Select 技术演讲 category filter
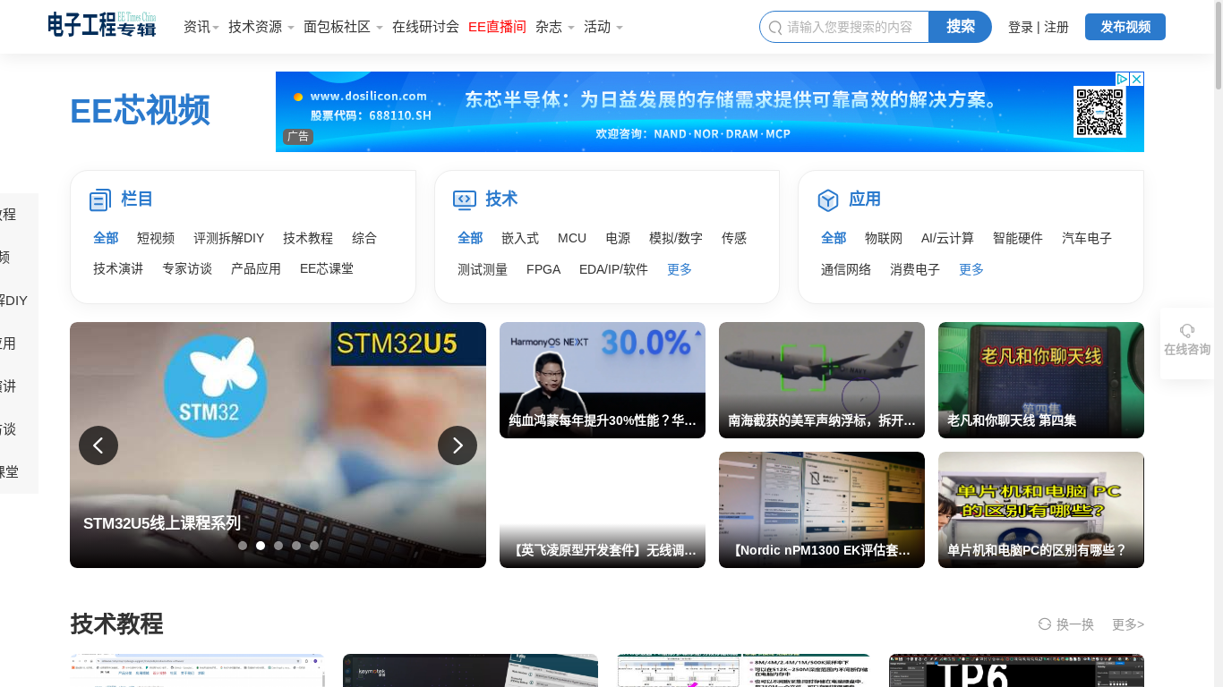Image resolution: width=1223 pixels, height=687 pixels. coord(118,268)
